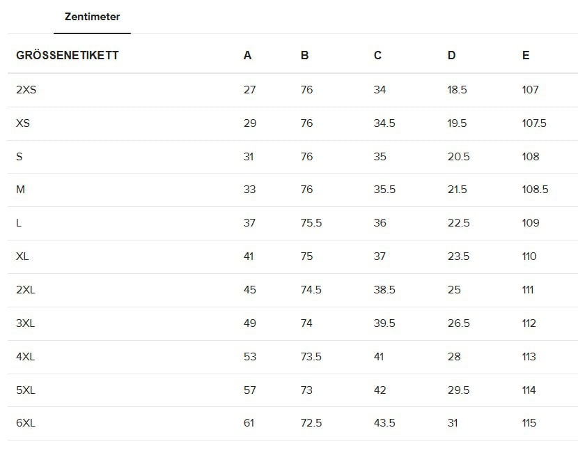Select the 6XL size row label

pyautogui.click(x=26, y=423)
